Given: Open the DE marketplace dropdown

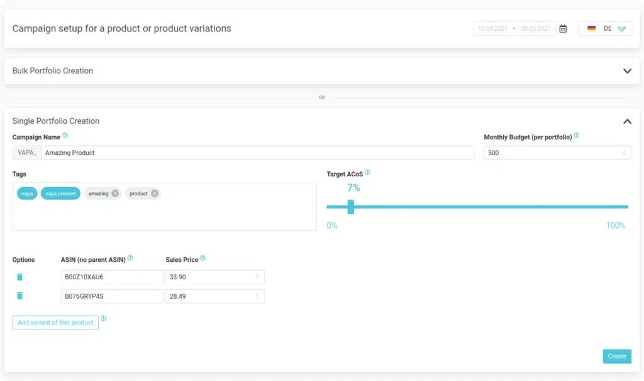Looking at the screenshot, I should pos(606,29).
